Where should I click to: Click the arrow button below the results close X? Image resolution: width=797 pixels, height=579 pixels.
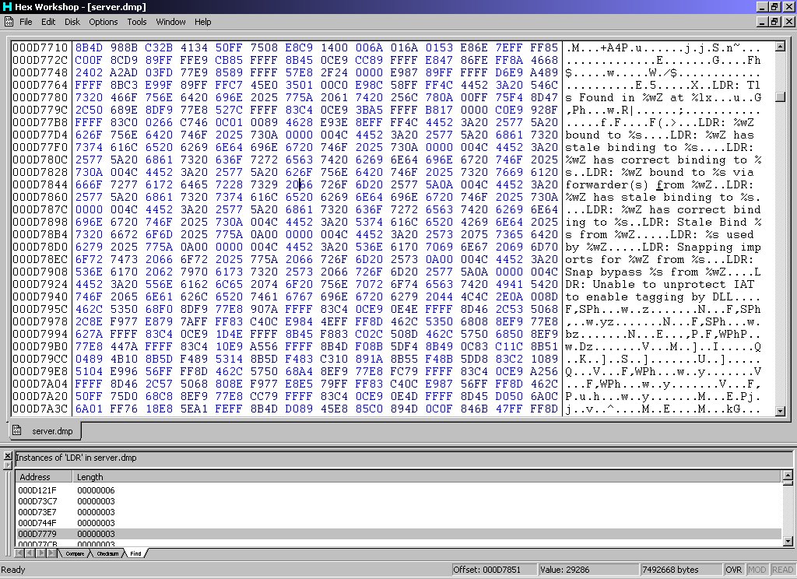8,465
